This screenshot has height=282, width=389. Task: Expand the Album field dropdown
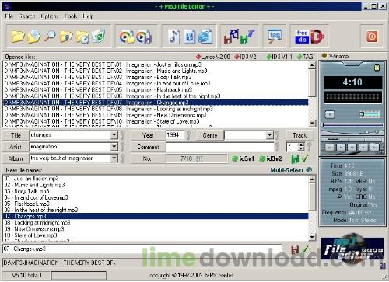(x=114, y=158)
